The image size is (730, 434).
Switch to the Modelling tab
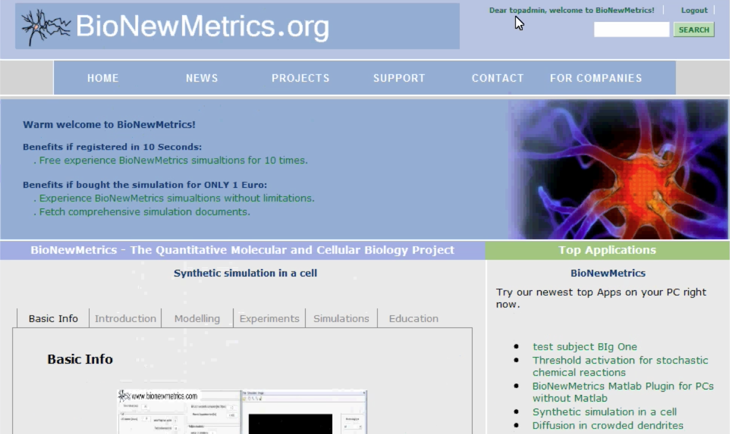pyautogui.click(x=197, y=318)
